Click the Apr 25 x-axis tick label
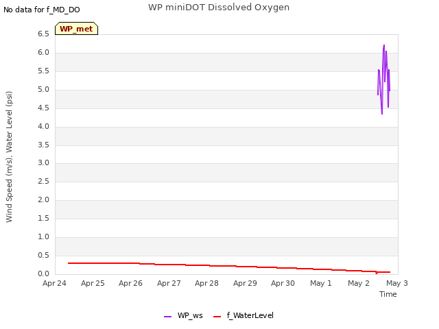The image size is (439, 329). point(93,283)
